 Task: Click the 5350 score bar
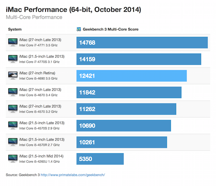[100, 159]
